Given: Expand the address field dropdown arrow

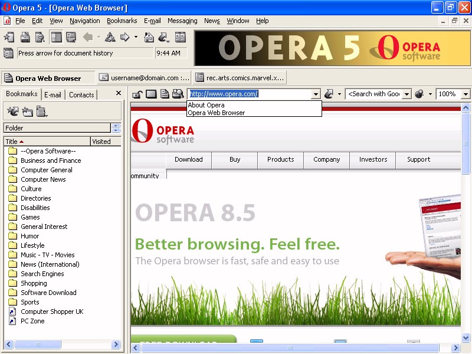Looking at the screenshot, I should click(x=316, y=94).
